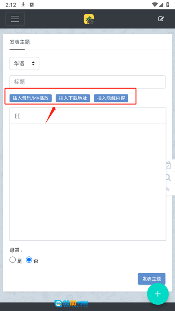The width and height of the screenshot is (175, 311).
Task: Click 插入隐藏内容 button
Action: click(111, 98)
